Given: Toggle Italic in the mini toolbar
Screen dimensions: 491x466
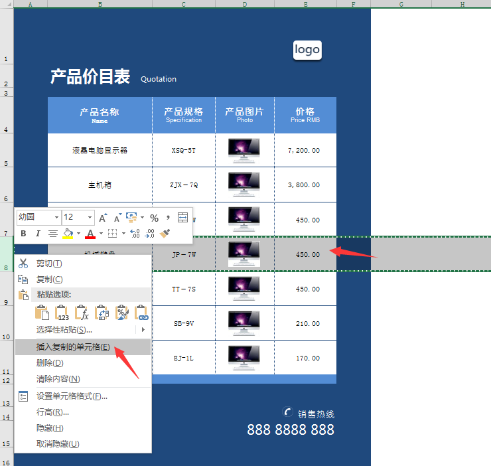Looking at the screenshot, I should 38,234.
